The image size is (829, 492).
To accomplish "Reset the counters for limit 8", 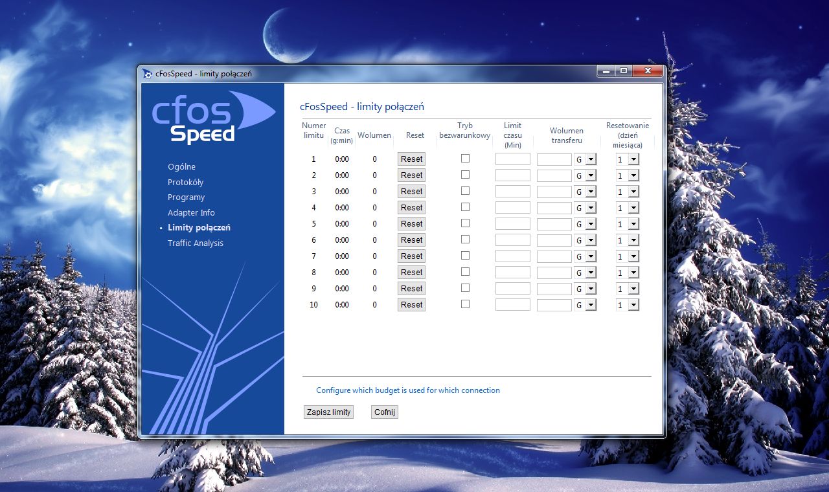I will (x=411, y=273).
